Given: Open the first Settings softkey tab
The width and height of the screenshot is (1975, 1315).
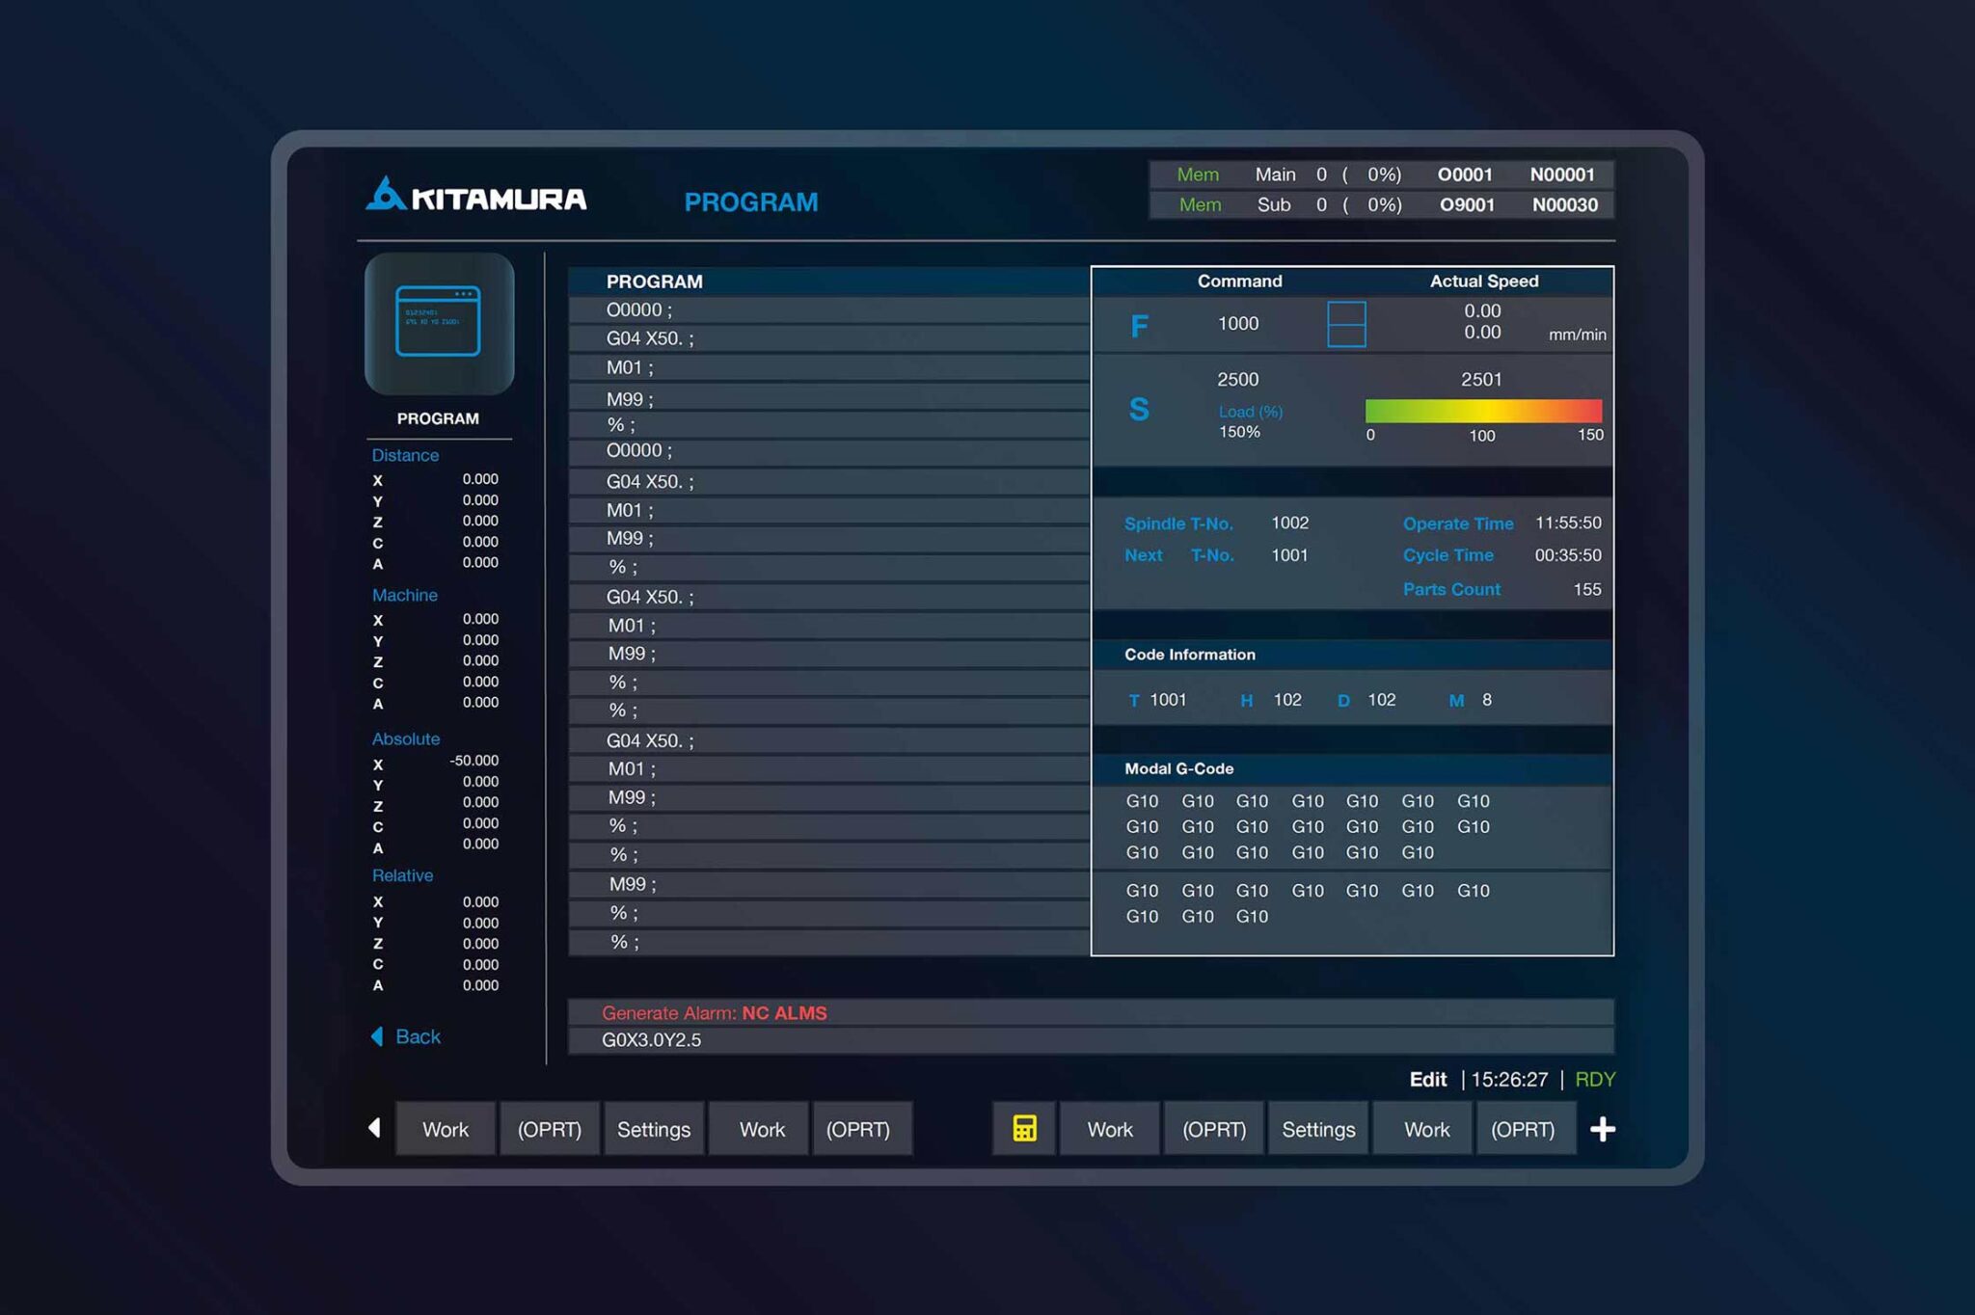Looking at the screenshot, I should (x=653, y=1129).
